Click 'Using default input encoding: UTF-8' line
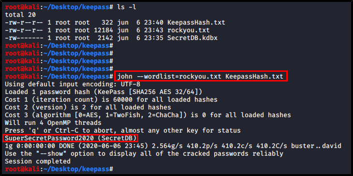Viewport: 353px width, 176px height. click(x=73, y=84)
